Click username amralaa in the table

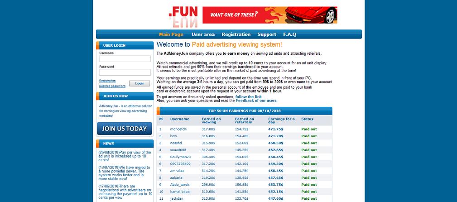click(x=177, y=171)
